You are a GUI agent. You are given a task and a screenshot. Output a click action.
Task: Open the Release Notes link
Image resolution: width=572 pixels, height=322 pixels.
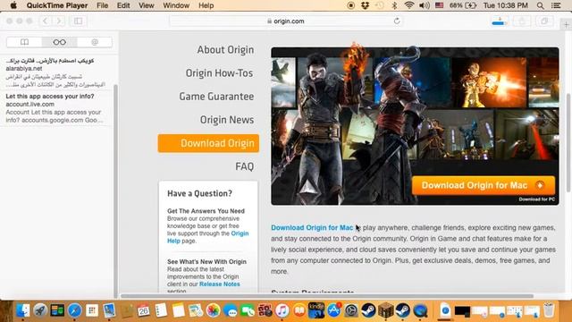220,284
